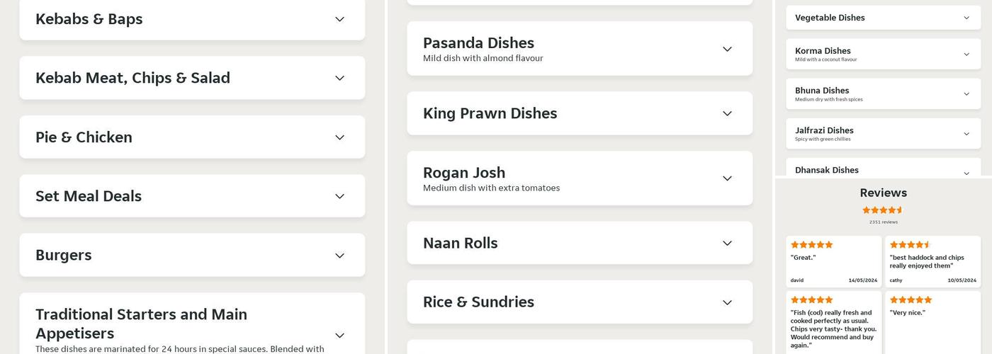
Task: Expand Traditional Starters and Main Appetisers chevron
Action: (x=339, y=336)
